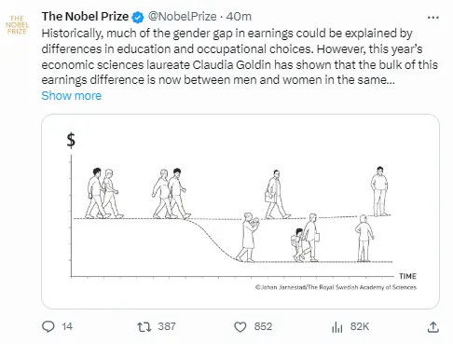The height and width of the screenshot is (344, 453).
Task: Click the 82K views count
Action: 360,326
